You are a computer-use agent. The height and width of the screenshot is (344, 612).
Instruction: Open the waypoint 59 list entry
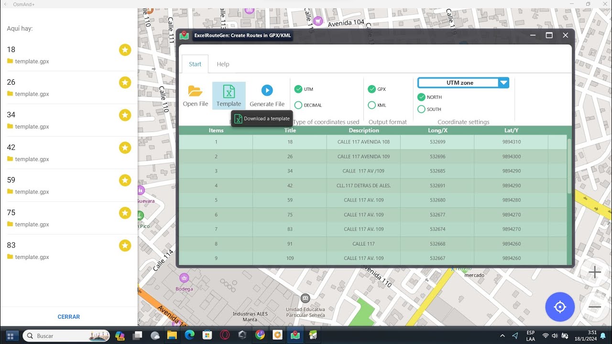pyautogui.click(x=69, y=185)
